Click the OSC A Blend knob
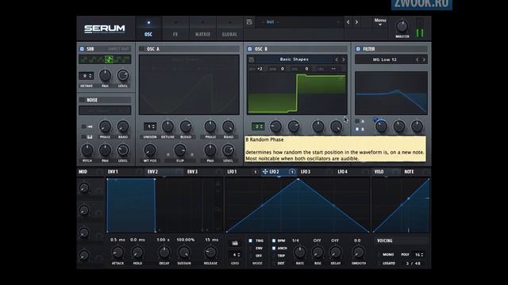This screenshot has height=285, width=508. [x=186, y=127]
